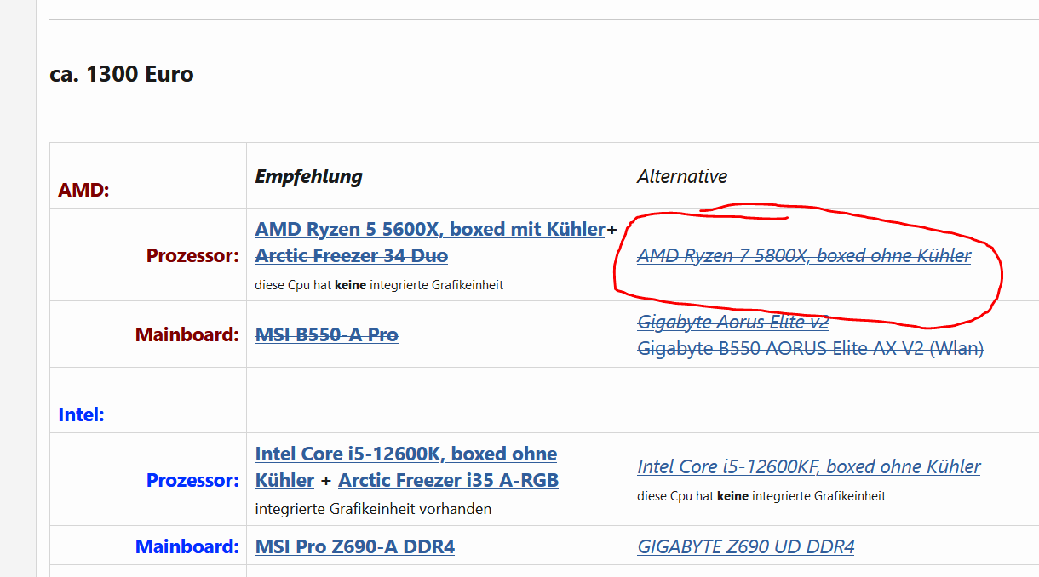Click the 'Empfehlung' column header
Image resolution: width=1039 pixels, height=577 pixels.
point(308,176)
